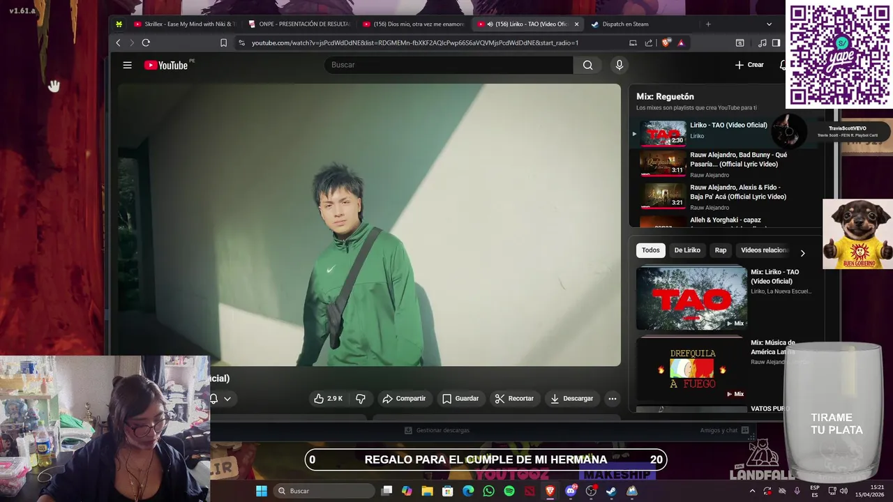Open Gestionar descargas in the Steam window

click(437, 430)
